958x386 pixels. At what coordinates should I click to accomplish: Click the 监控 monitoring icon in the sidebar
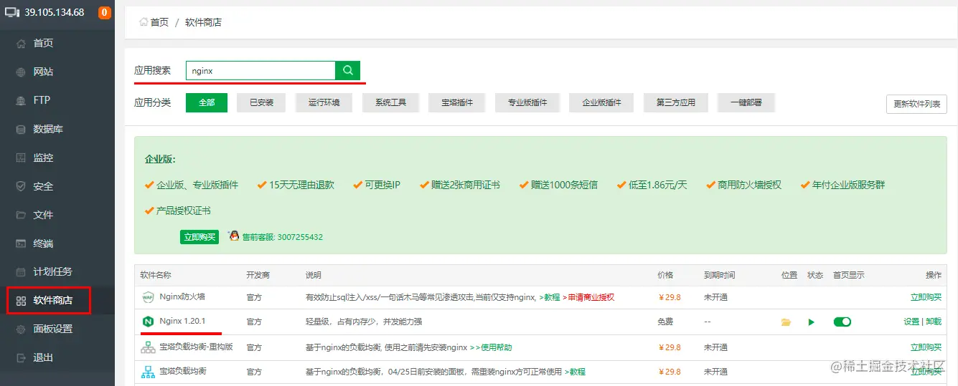[21, 158]
